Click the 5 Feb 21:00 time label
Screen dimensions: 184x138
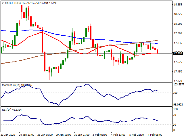137,135
